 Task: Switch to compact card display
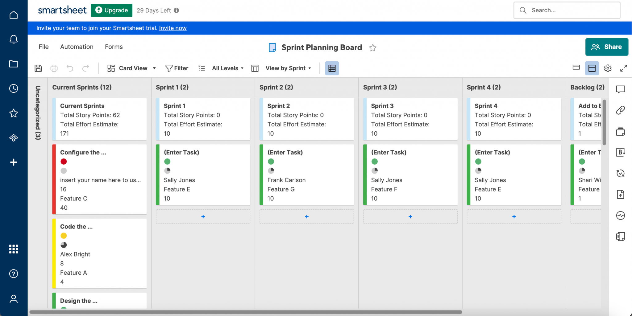tap(576, 68)
